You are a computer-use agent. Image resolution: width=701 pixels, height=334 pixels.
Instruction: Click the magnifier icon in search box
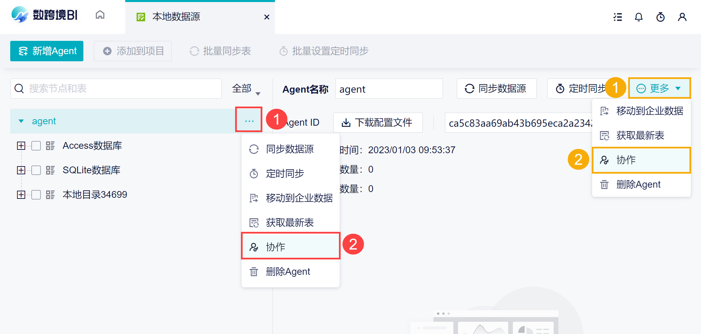click(19, 89)
